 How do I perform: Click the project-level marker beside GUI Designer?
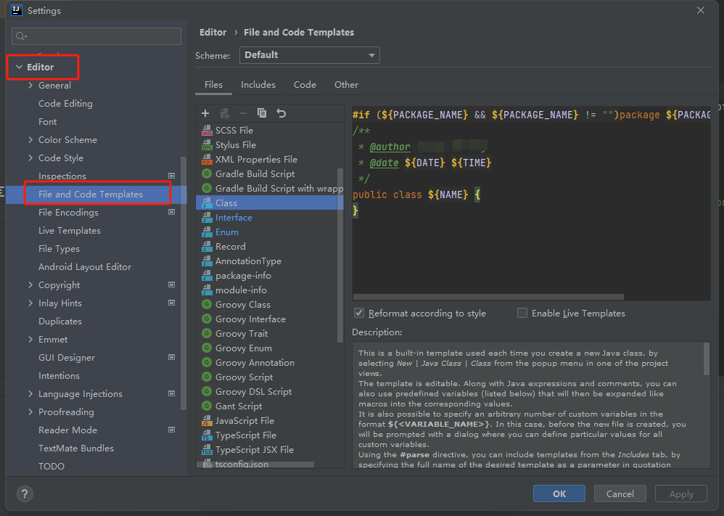tap(172, 358)
